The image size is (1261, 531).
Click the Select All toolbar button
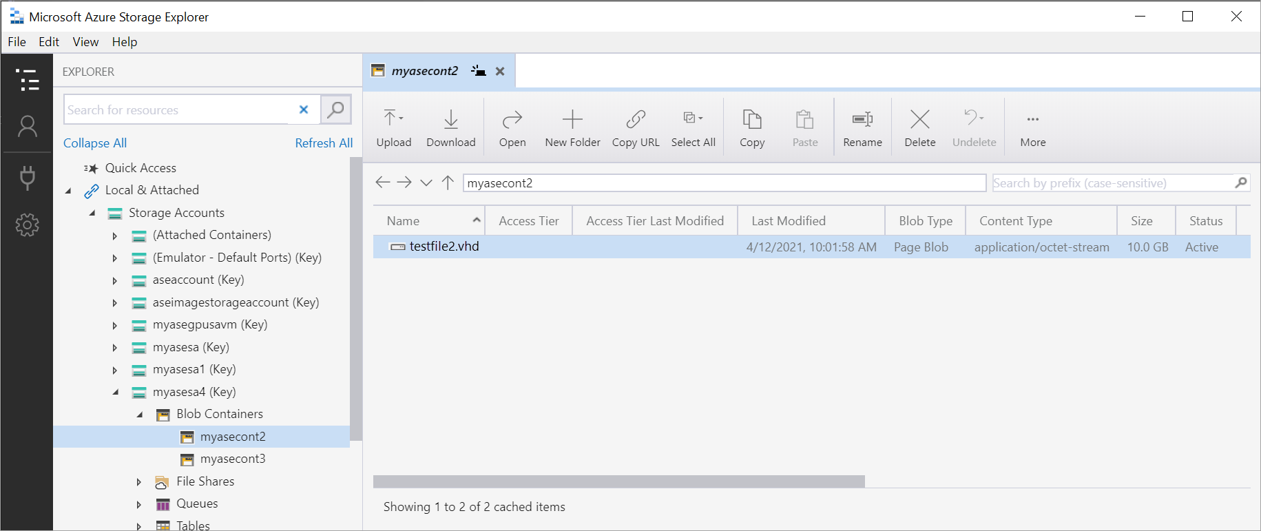[x=694, y=128]
